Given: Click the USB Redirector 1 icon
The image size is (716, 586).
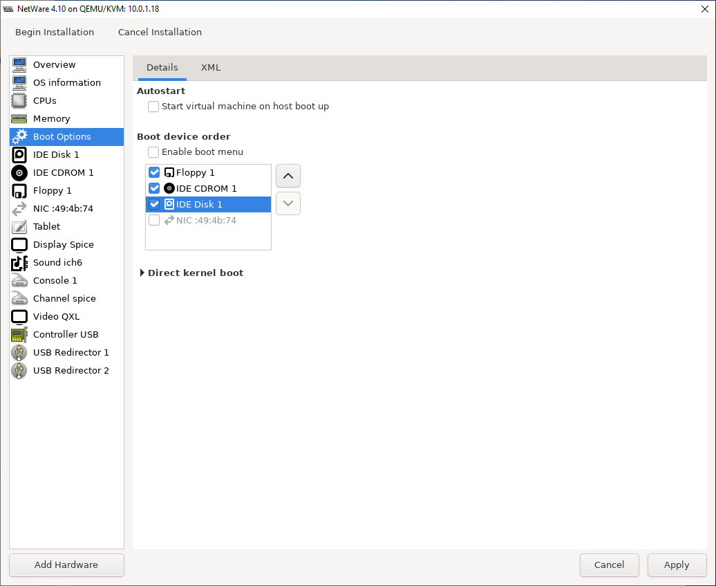Looking at the screenshot, I should (x=19, y=352).
